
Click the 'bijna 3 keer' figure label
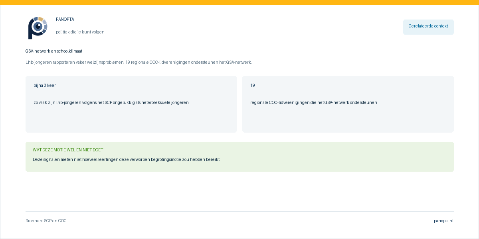[x=45, y=85]
